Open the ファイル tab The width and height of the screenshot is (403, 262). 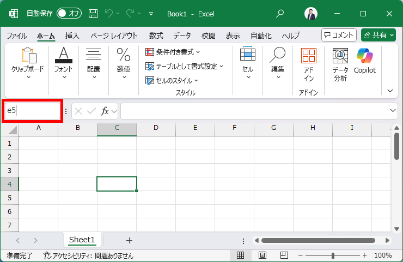17,35
